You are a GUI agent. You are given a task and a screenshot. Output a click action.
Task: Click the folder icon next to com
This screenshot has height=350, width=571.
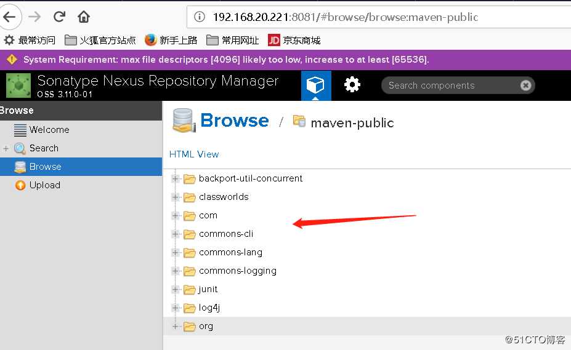(189, 216)
